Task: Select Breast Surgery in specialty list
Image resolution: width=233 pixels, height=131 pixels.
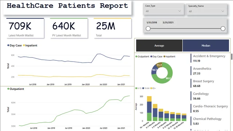Action: (204, 81)
